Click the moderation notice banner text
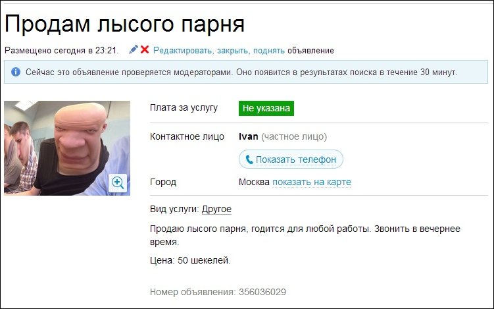The width and height of the screenshot is (494, 309). tap(241, 72)
